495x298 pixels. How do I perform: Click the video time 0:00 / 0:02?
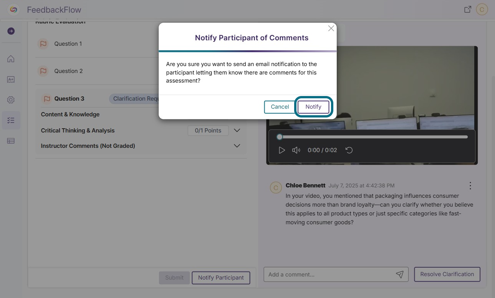click(x=322, y=150)
